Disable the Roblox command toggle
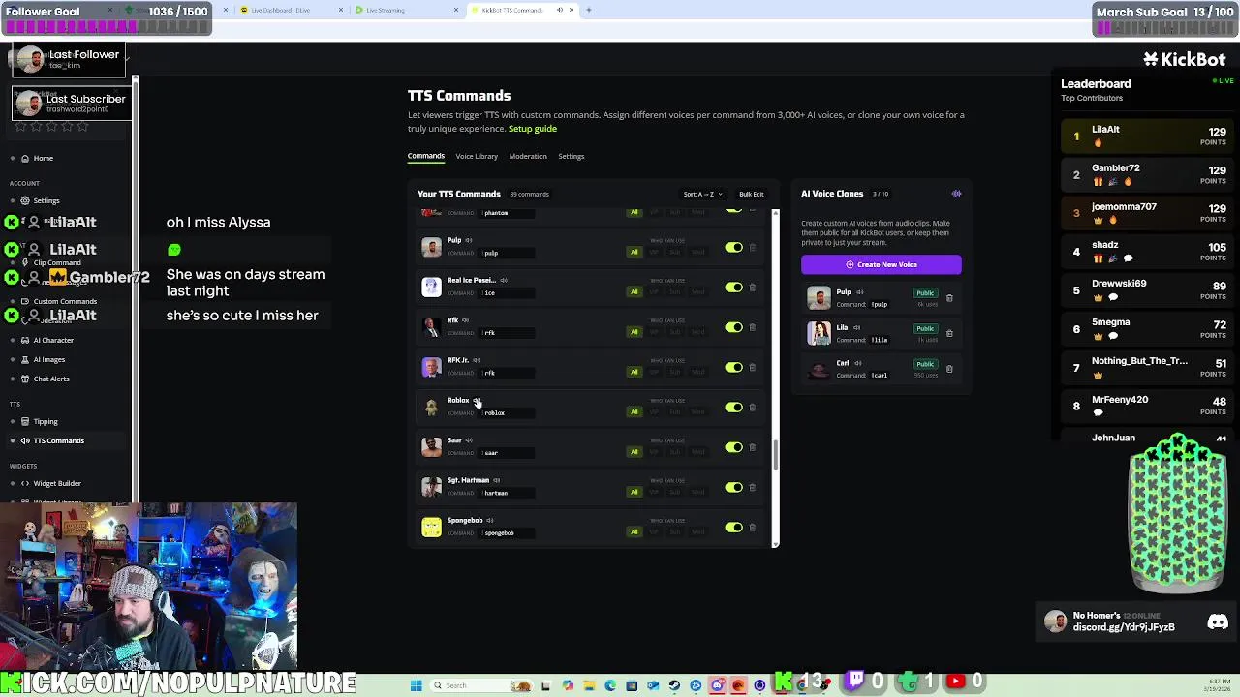The height and width of the screenshot is (697, 1240). click(x=733, y=408)
